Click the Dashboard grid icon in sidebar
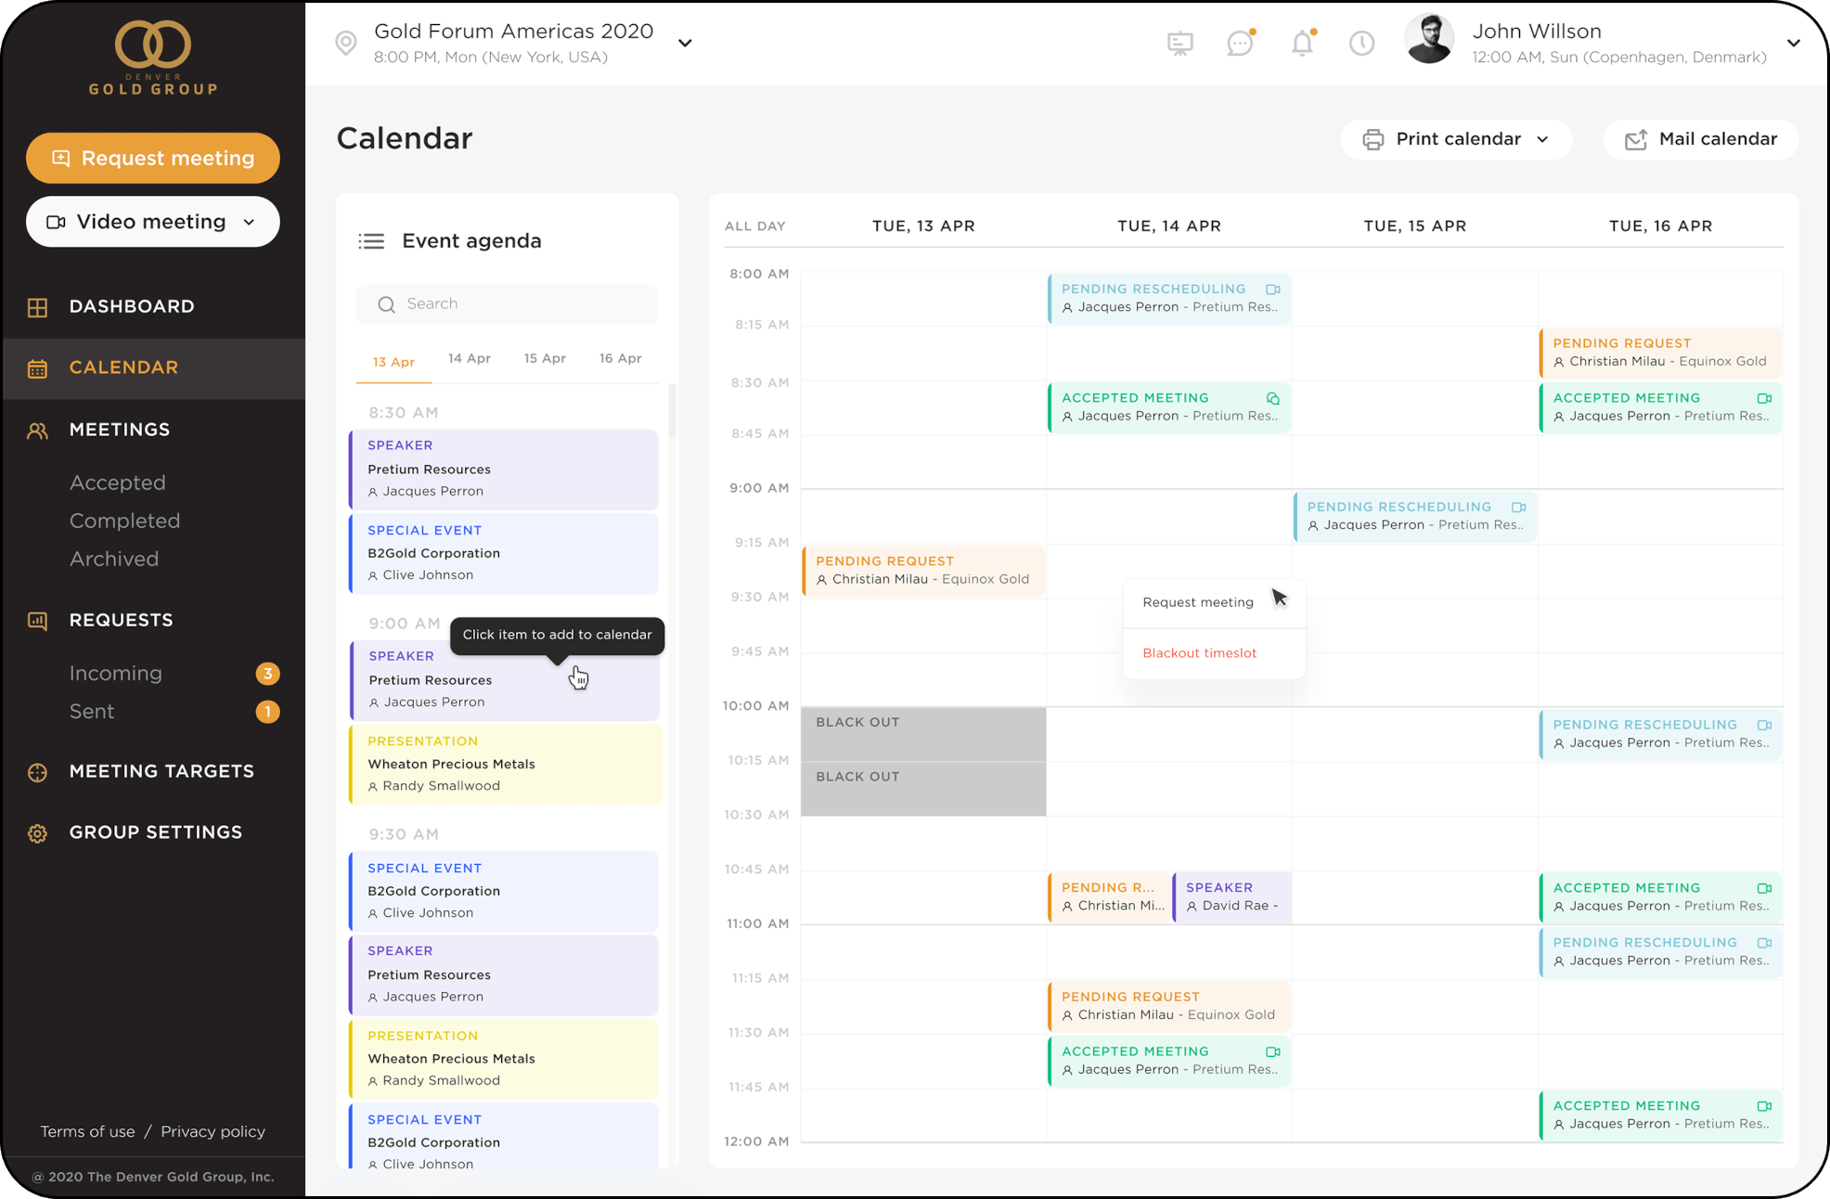The height and width of the screenshot is (1199, 1830). (37, 307)
